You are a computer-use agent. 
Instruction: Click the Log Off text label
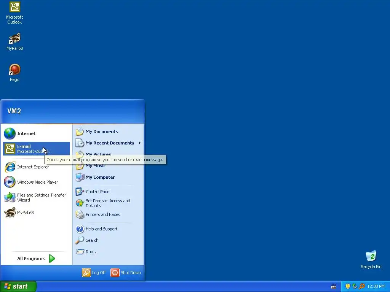(x=99, y=273)
